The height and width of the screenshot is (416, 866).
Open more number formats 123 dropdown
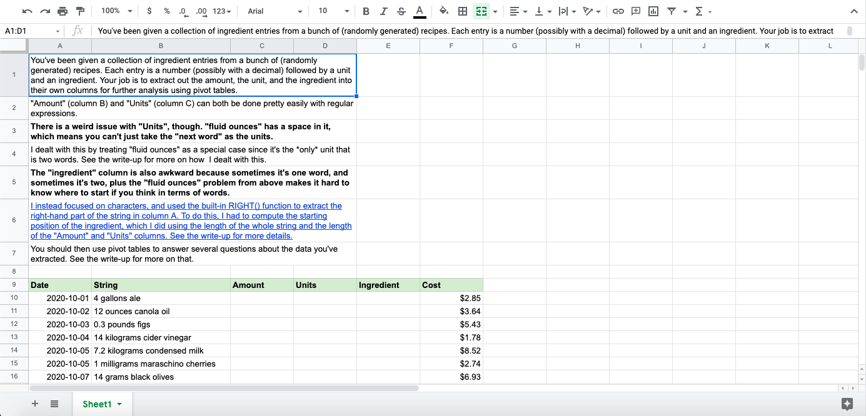click(222, 11)
